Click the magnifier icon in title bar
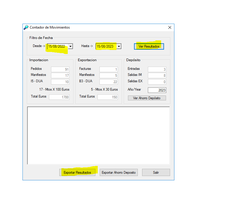This screenshot has height=204, width=228. click(26, 27)
